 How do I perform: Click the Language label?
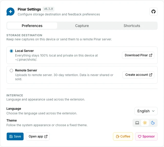tap(14, 109)
